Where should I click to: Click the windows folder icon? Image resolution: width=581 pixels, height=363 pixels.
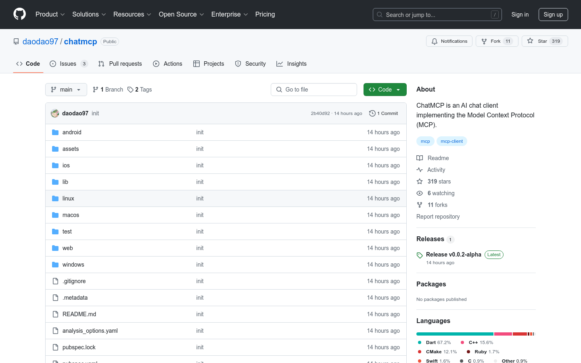(55, 265)
